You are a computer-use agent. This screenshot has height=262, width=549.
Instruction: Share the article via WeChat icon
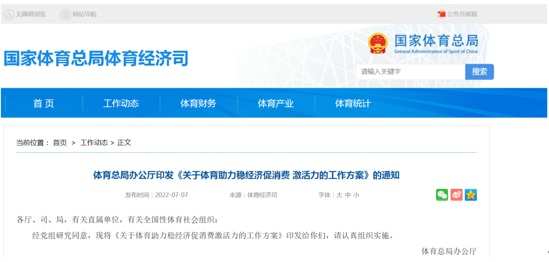tap(442, 195)
